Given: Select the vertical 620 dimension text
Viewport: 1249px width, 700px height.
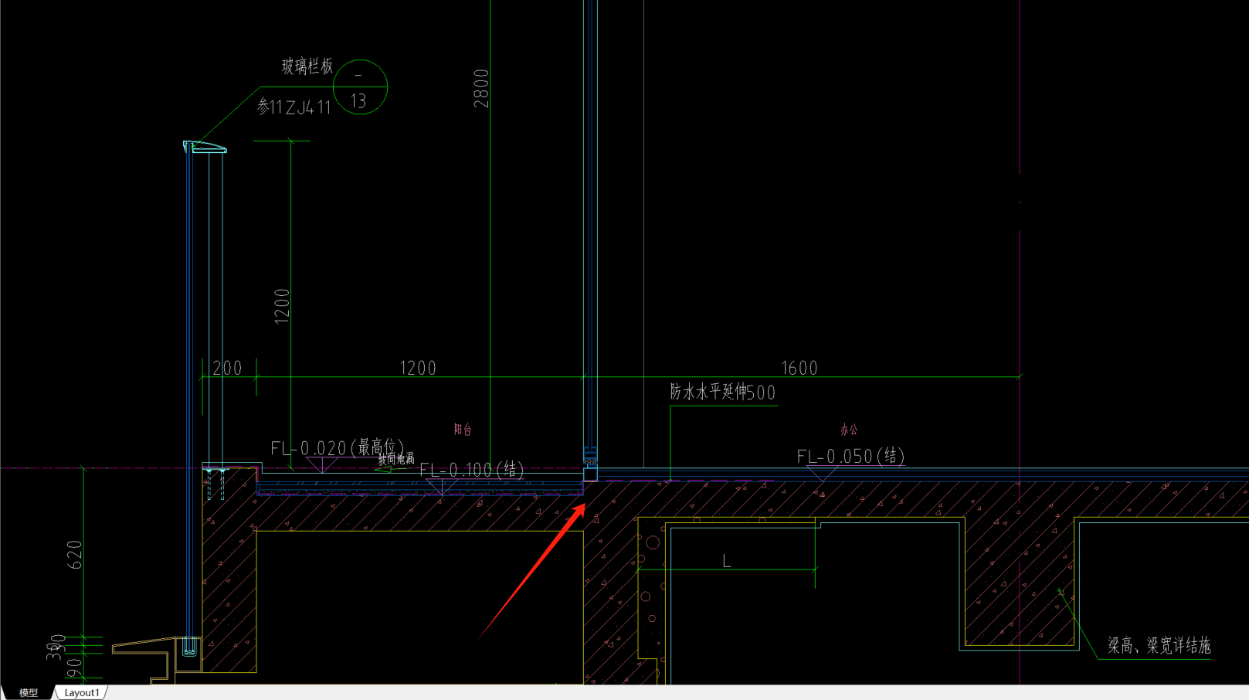Looking at the screenshot, I should pyautogui.click(x=75, y=555).
